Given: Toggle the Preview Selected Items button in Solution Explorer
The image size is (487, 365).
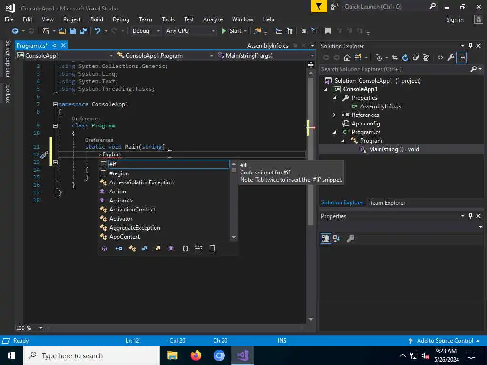Looking at the screenshot, I should tap(461, 58).
